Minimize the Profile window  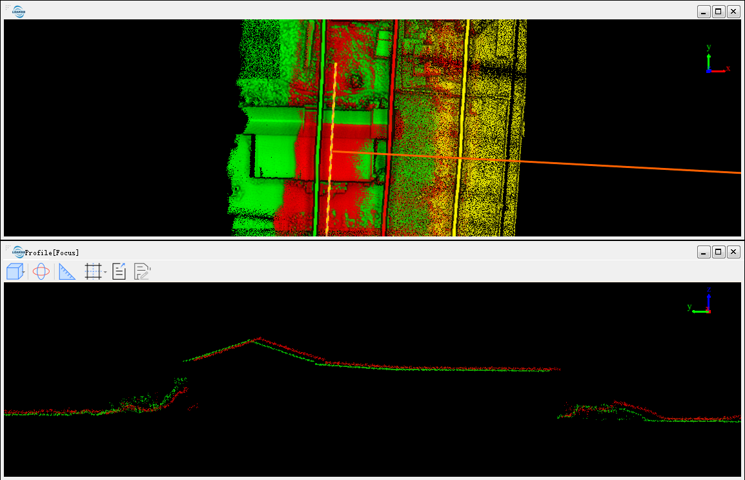pyautogui.click(x=704, y=252)
